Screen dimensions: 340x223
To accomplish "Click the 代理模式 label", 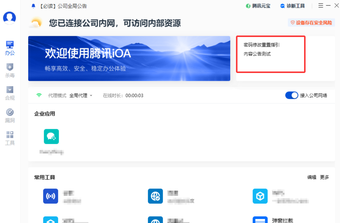I will 57,95.
